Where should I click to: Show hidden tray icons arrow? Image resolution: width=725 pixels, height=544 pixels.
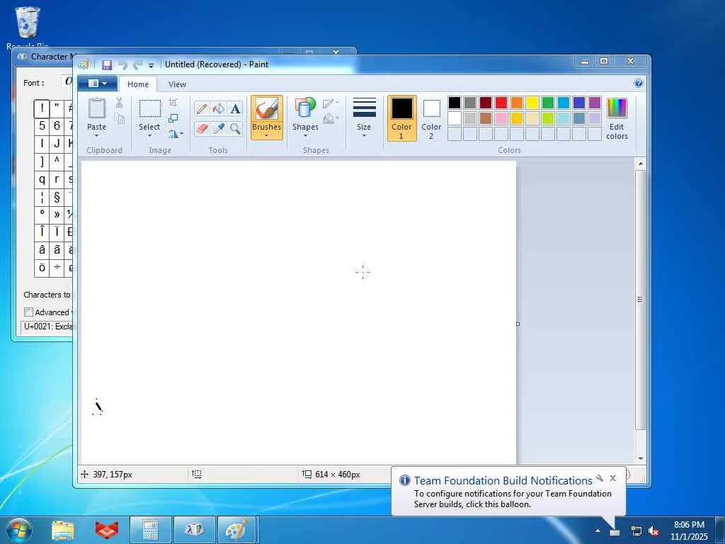point(598,531)
